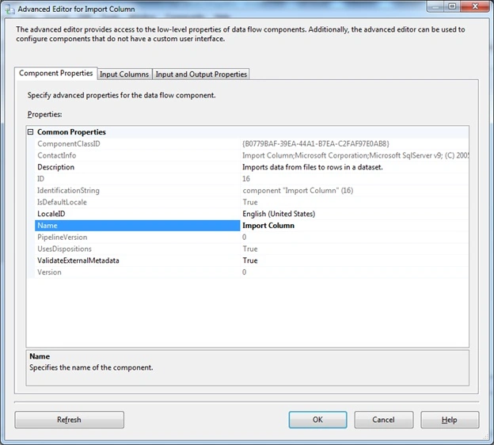Click 'Specifies the name of the component' text
Viewport: 494px width, 445px height.
tap(91, 367)
